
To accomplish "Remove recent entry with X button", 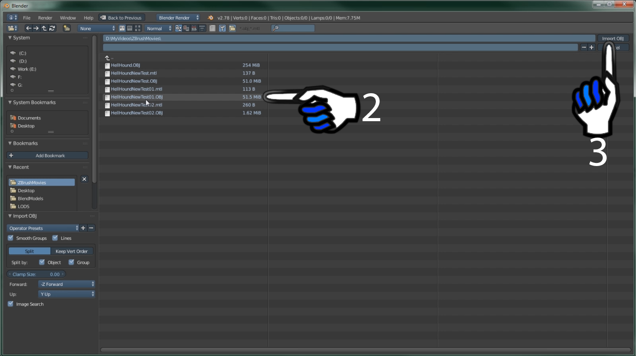I will click(x=85, y=179).
